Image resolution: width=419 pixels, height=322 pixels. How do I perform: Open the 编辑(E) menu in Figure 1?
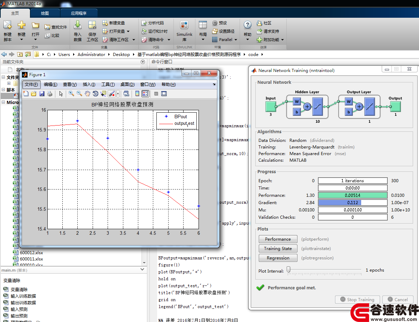(51, 84)
